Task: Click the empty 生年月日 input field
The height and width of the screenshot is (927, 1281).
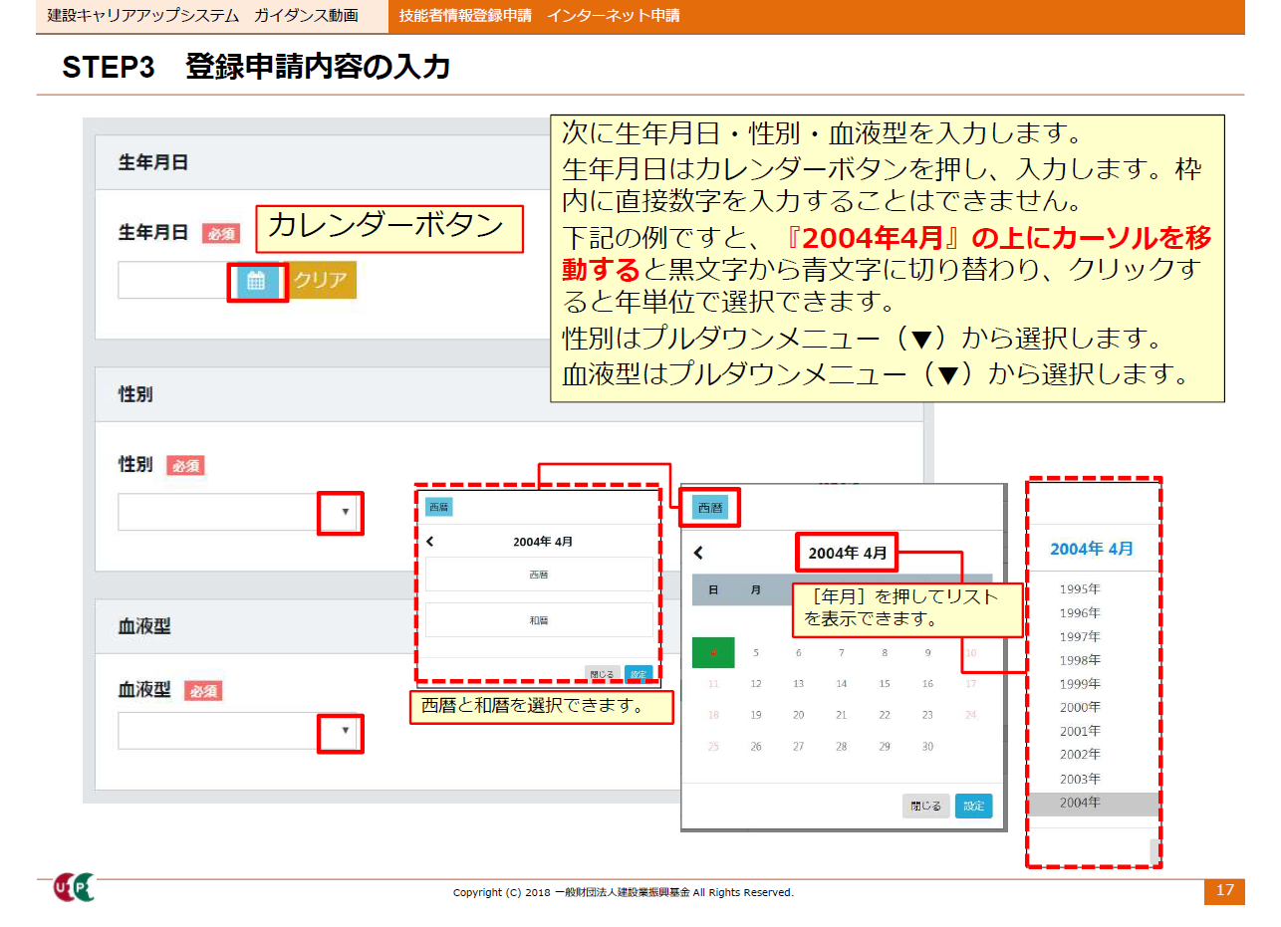Action: click(175, 281)
